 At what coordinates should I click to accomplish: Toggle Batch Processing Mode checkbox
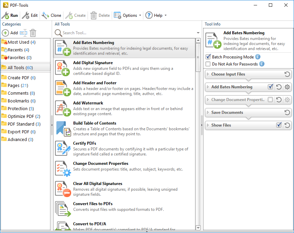click(208, 57)
